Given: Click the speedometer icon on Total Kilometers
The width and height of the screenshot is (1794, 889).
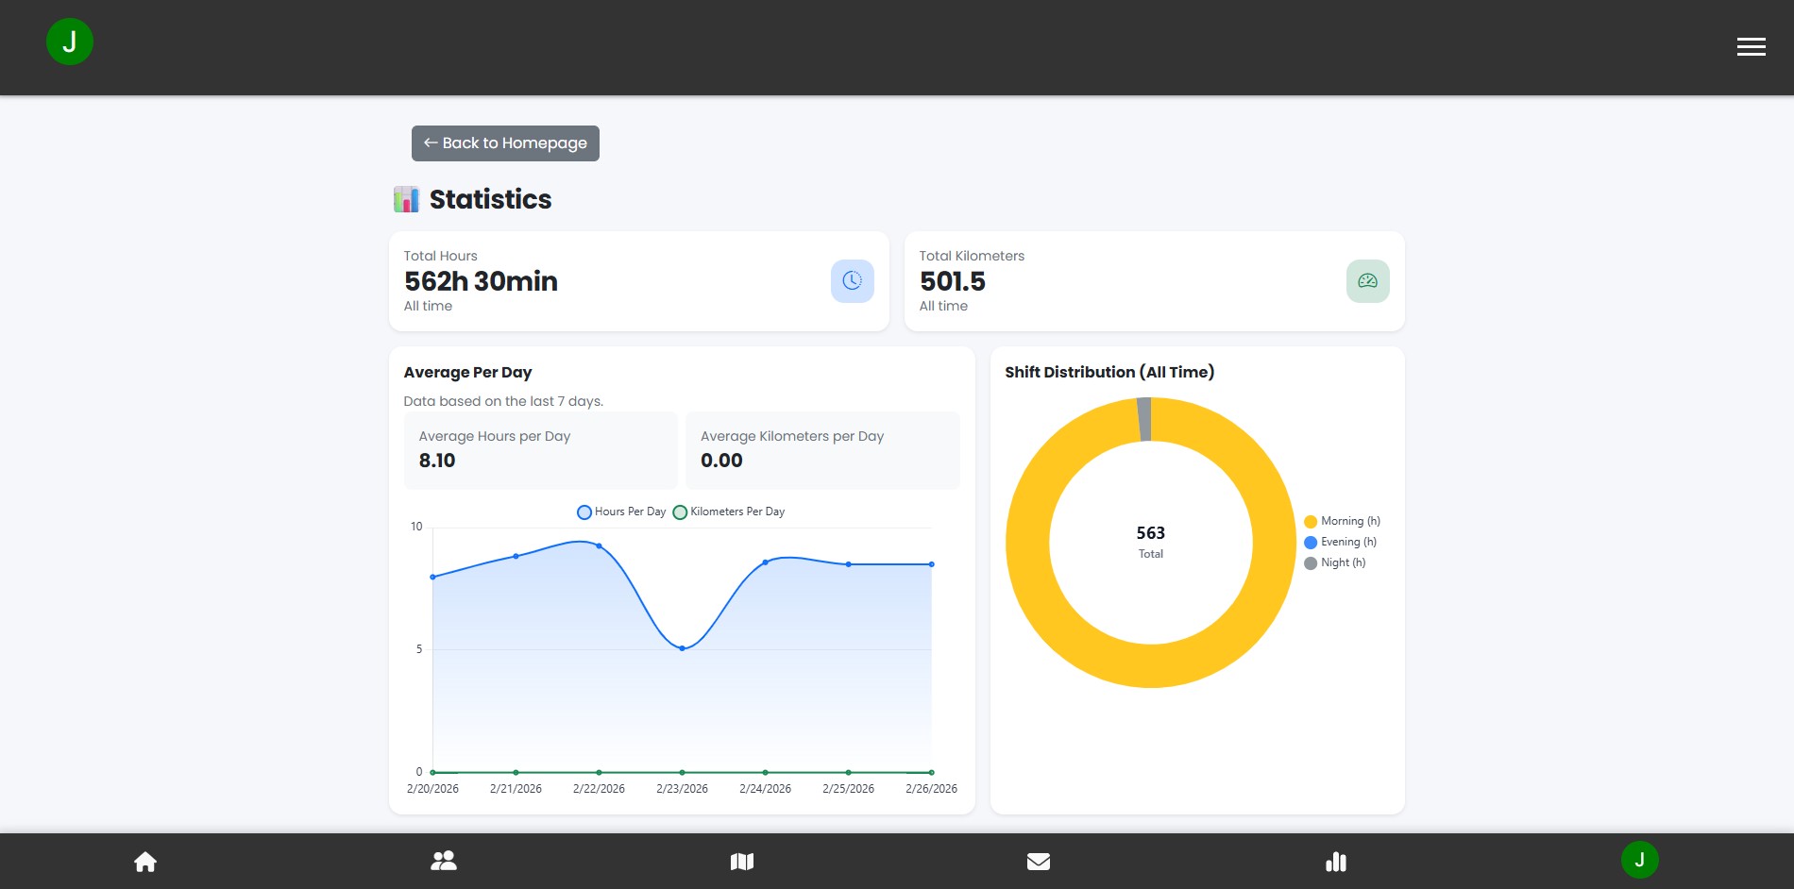Looking at the screenshot, I should coord(1367,281).
